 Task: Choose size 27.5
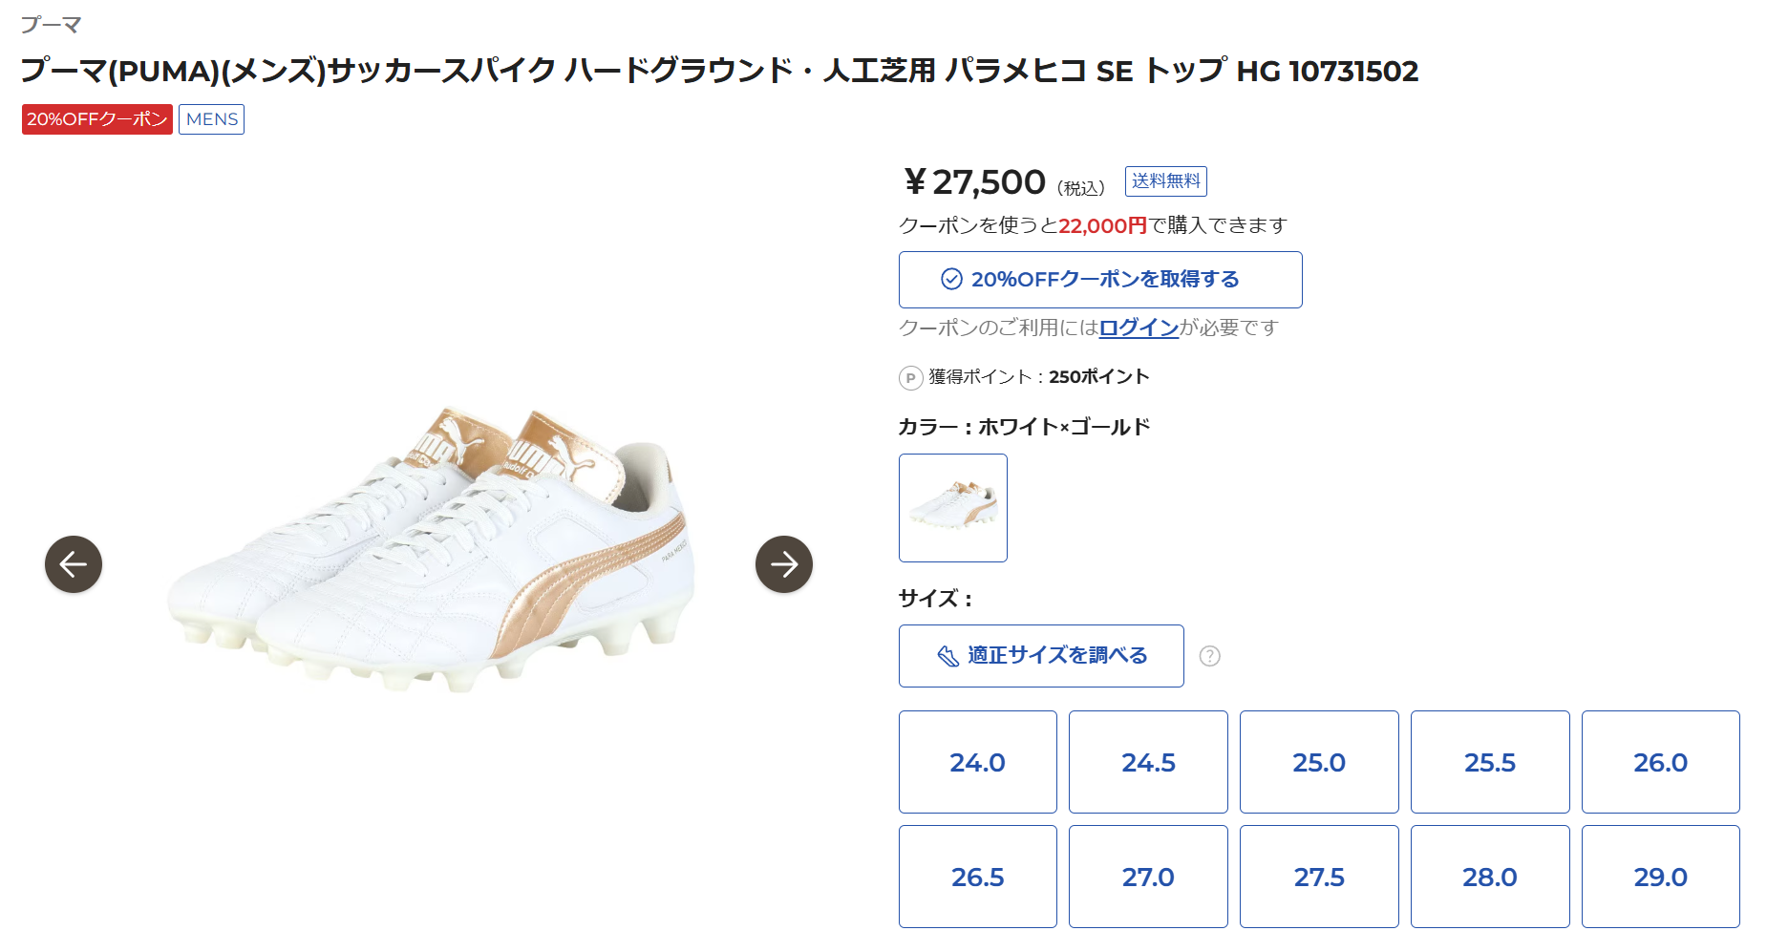tap(1318, 877)
